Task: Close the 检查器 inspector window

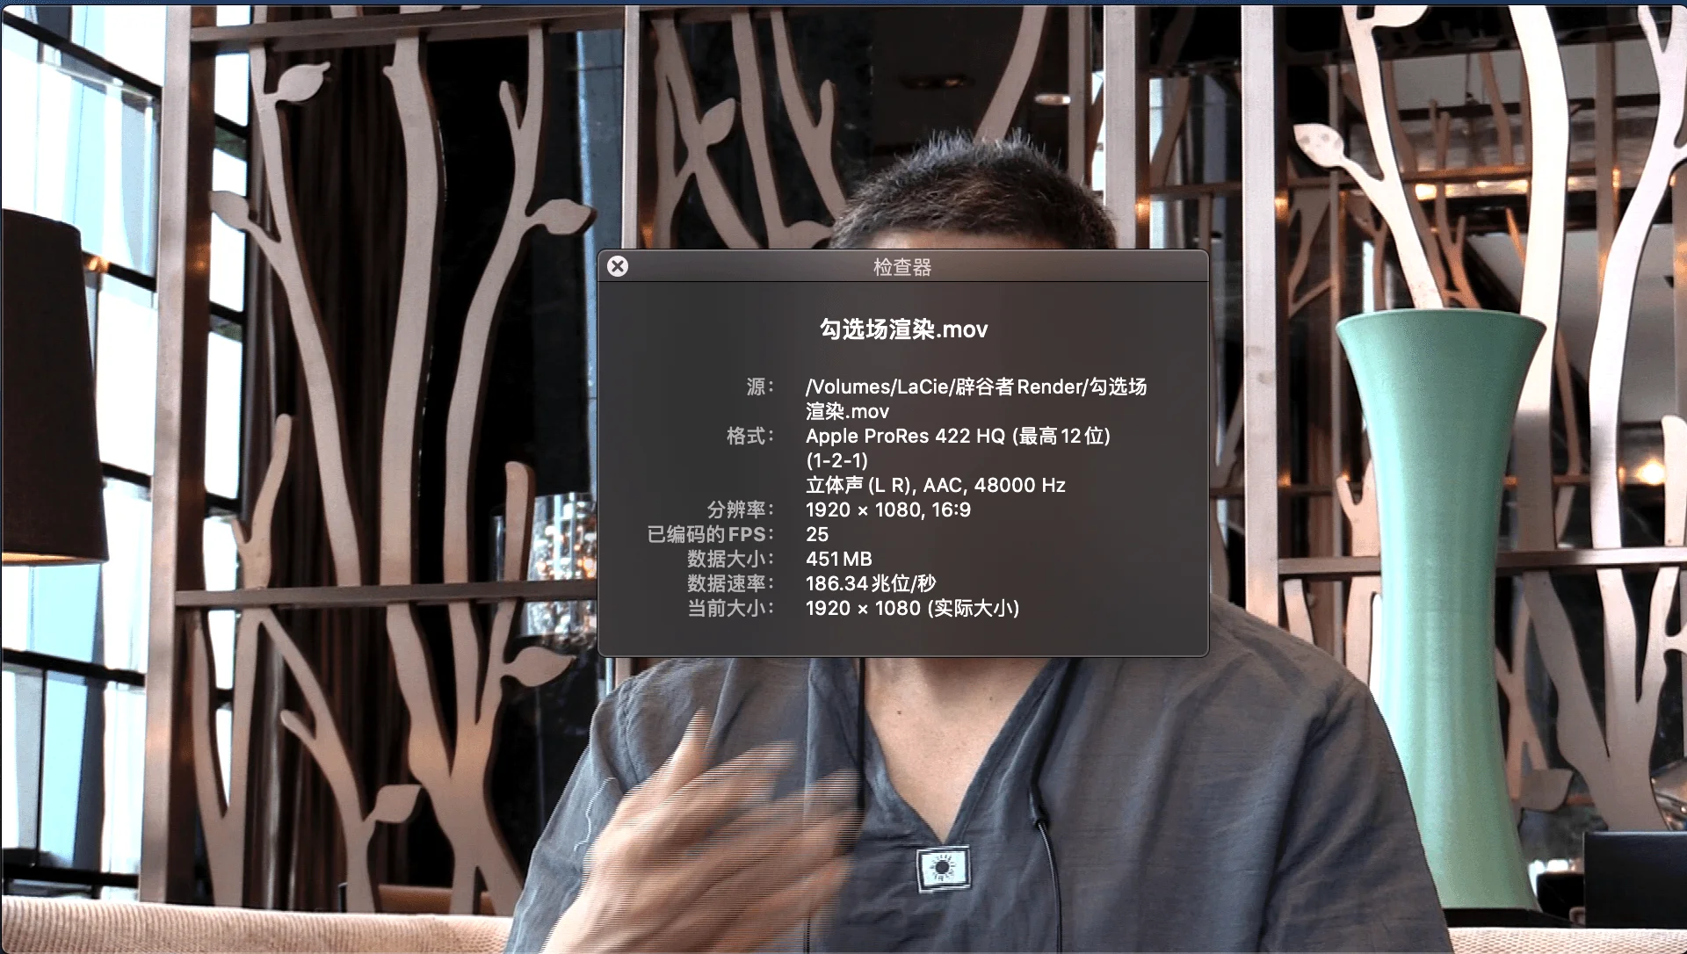Action: click(x=618, y=266)
